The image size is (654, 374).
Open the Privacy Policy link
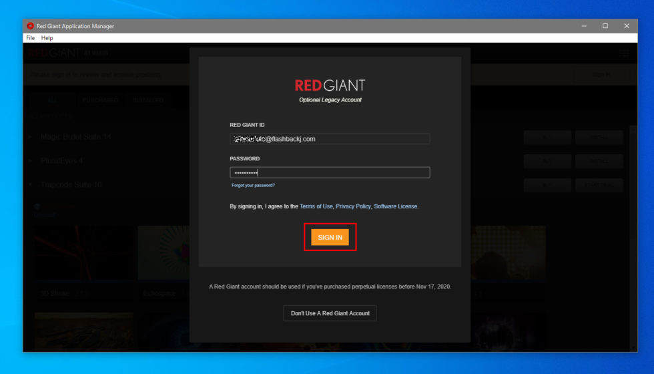coord(353,206)
